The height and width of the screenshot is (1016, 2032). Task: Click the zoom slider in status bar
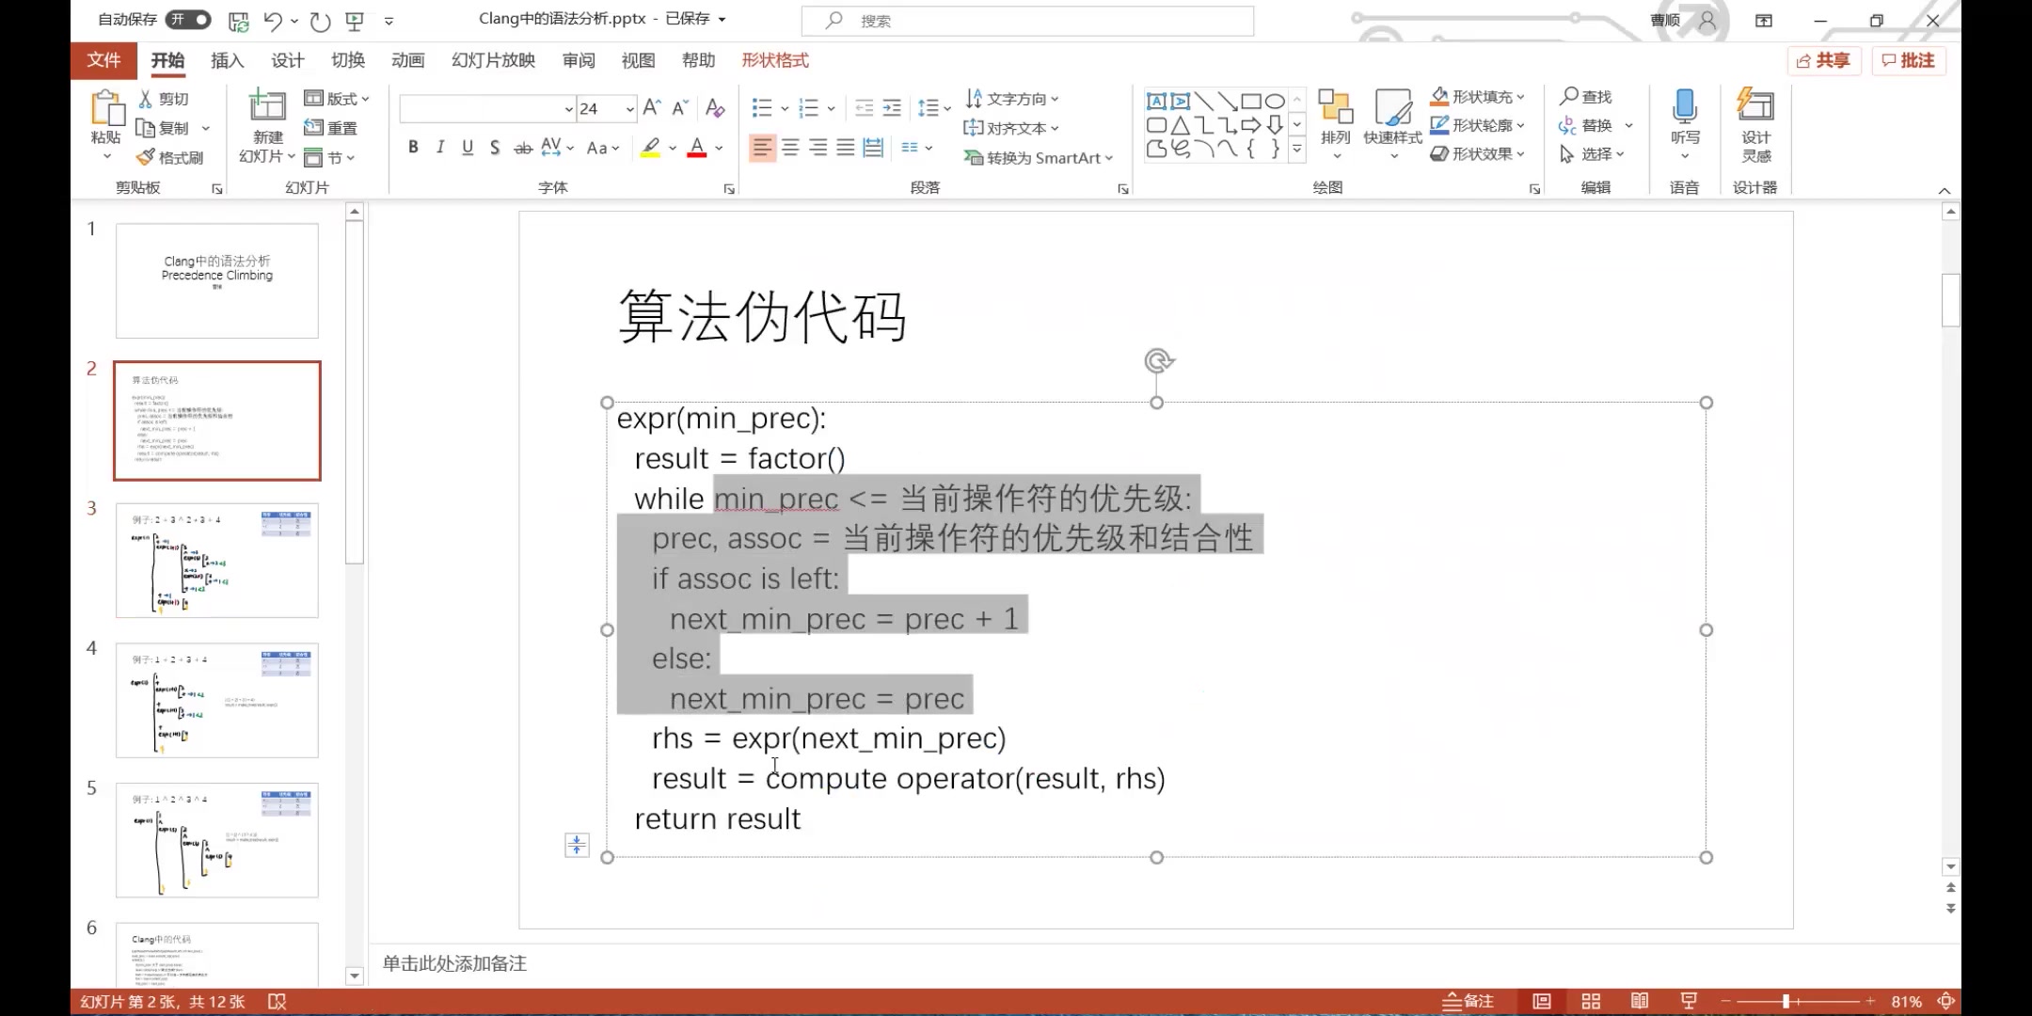click(1797, 1002)
